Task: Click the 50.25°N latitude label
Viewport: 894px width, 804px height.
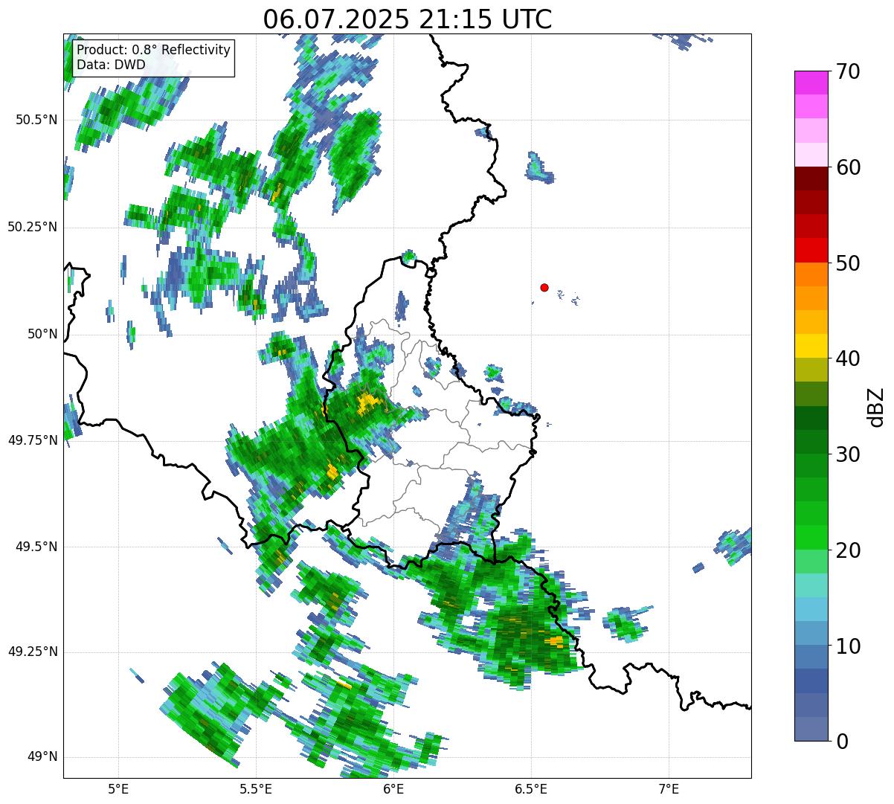Action: tap(32, 227)
